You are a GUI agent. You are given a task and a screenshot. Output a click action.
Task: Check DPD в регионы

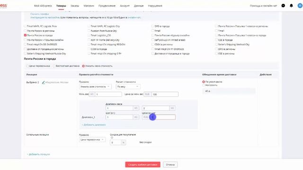click(216, 49)
